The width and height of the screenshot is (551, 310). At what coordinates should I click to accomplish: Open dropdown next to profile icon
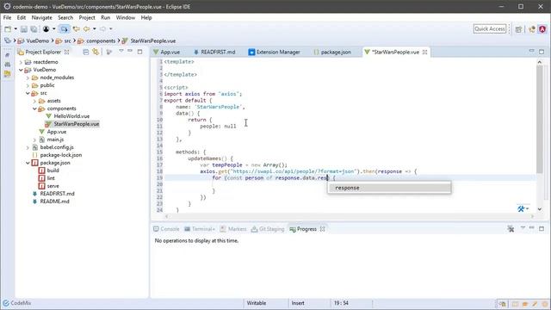pyautogui.click(x=53, y=28)
